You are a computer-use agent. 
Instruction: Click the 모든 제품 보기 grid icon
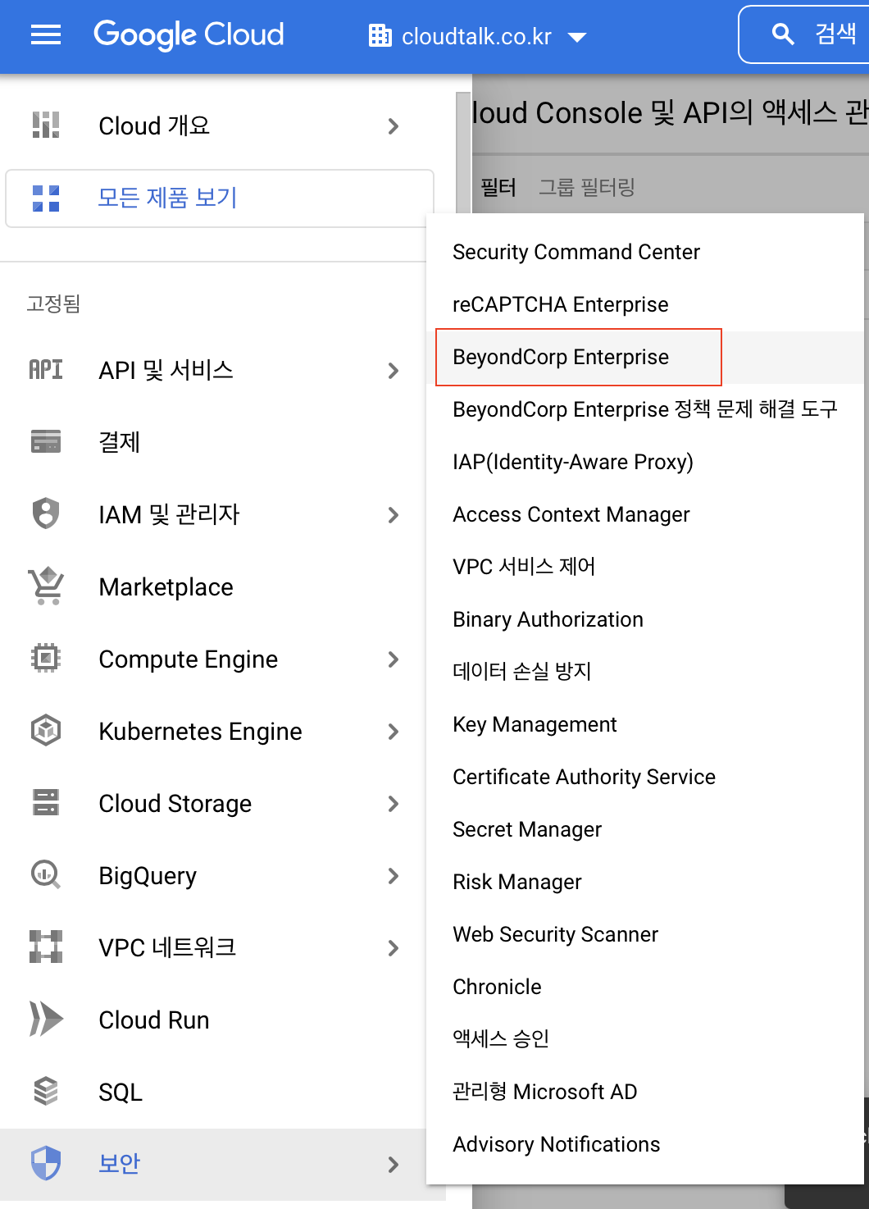click(46, 198)
